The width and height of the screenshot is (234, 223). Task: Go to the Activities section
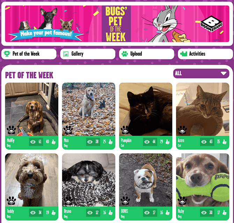205,54
